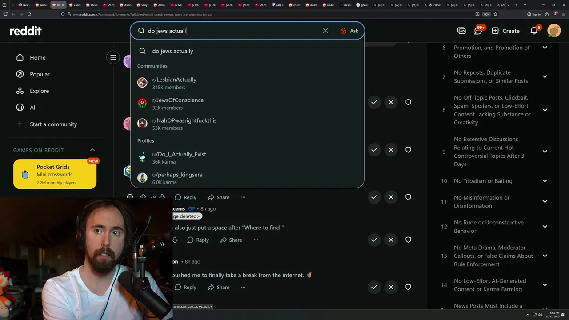
Task: Click the magnifier icon inside the search field
Action: click(141, 31)
